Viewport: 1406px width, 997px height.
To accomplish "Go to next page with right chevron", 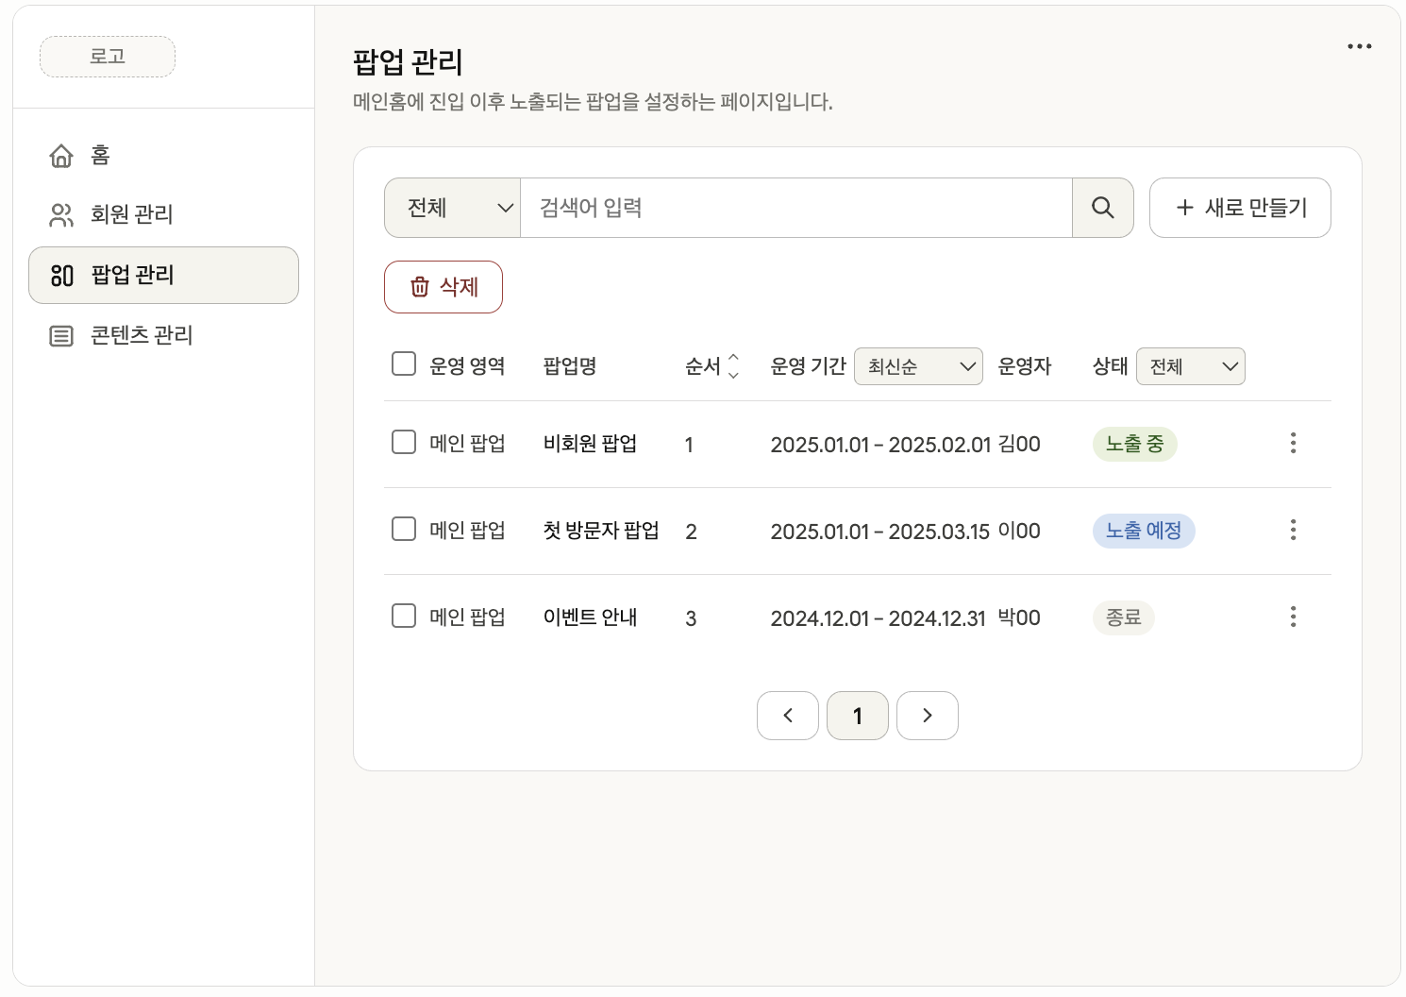I will click(x=928, y=716).
